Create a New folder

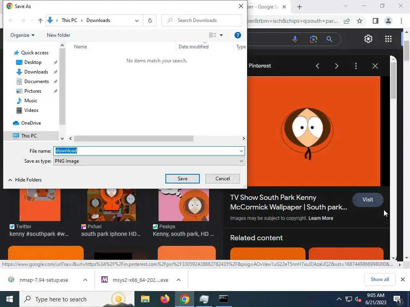[x=58, y=35]
